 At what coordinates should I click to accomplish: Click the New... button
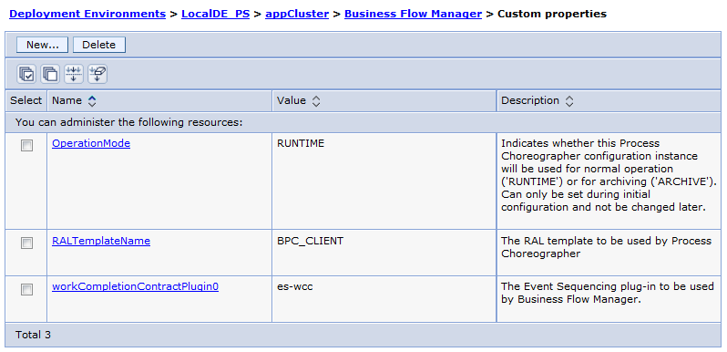pos(42,45)
